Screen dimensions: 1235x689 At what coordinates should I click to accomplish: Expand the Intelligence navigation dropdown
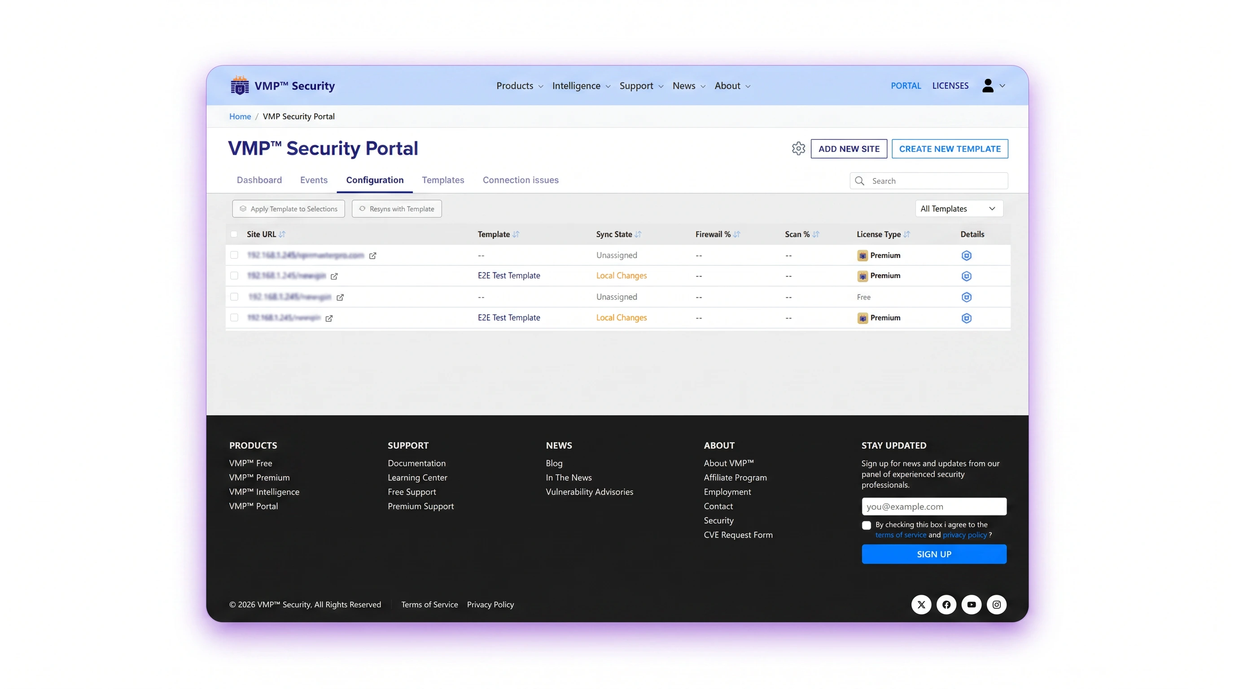tap(581, 86)
